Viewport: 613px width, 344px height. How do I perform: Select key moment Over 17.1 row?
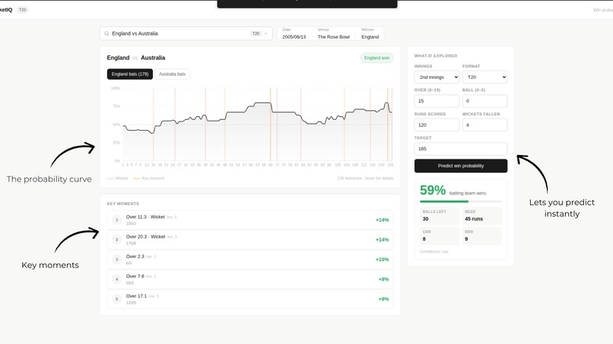[x=250, y=299]
